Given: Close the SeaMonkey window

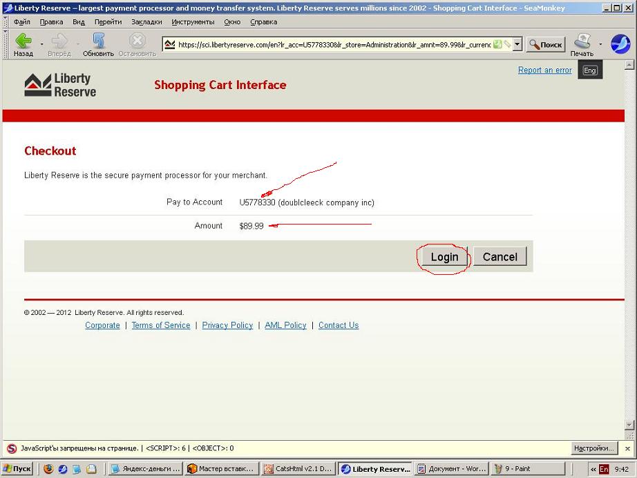Looking at the screenshot, I should 628,8.
